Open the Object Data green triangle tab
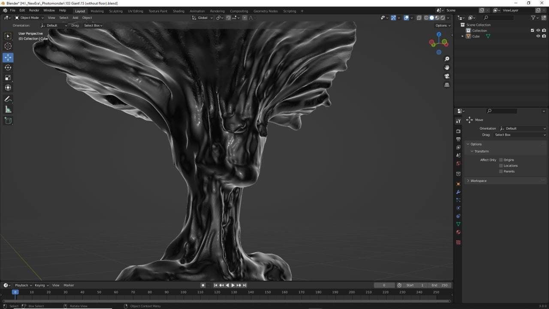Viewport: 549px width, 309px height. [x=458, y=224]
